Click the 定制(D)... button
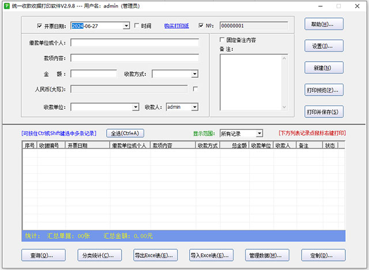This screenshot has width=369, height=270. pyautogui.click(x=323, y=255)
